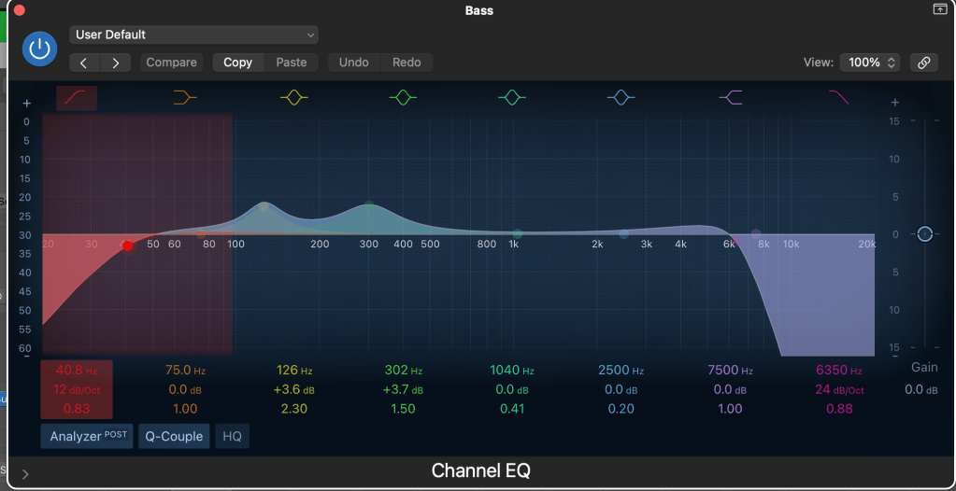The height and width of the screenshot is (491, 956).
Task: Select the pink low-pass filter band icon
Action: (x=838, y=97)
